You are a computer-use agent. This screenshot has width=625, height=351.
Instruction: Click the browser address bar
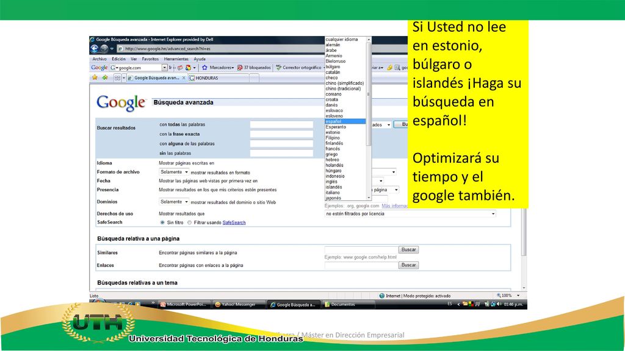pos(220,49)
